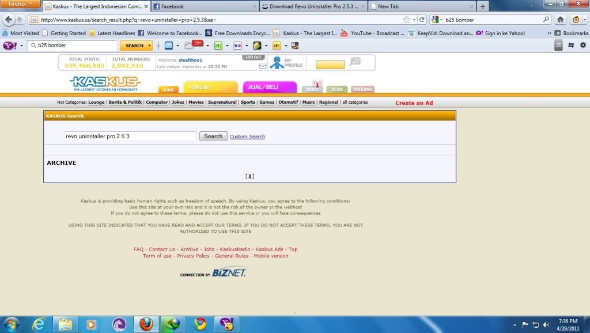Click the LOG OUT button
Screen dimensions: 590x333
[254, 57]
